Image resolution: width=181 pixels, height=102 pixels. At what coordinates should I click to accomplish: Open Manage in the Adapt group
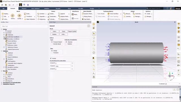[x=137, y=16]
